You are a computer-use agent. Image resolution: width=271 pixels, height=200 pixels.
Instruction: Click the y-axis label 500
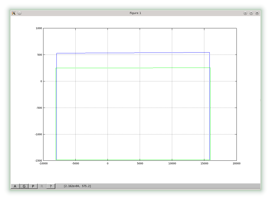pos(40,55)
